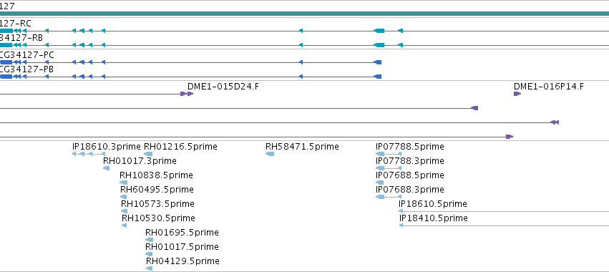This screenshot has height=272, width=609.
Task: Click the IP07688.5prime EST label
Action: [410, 175]
